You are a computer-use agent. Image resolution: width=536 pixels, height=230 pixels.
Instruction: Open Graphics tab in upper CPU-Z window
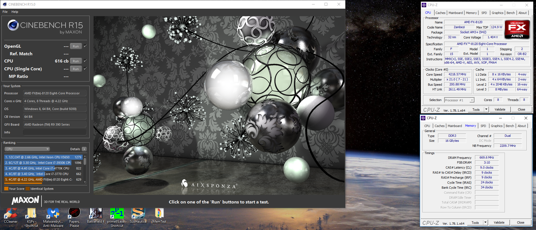pyautogui.click(x=497, y=13)
